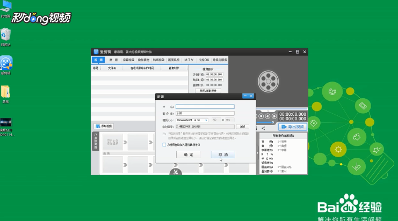Viewport: 398px width, 221px height.
Task: Click the 截取时长 column header
Action: 174,68
